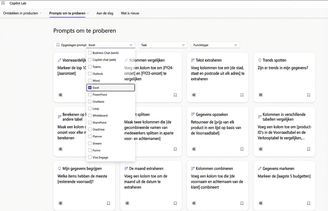Click the Copilot Lab home link
328x211 pixels.
tap(17, 3)
